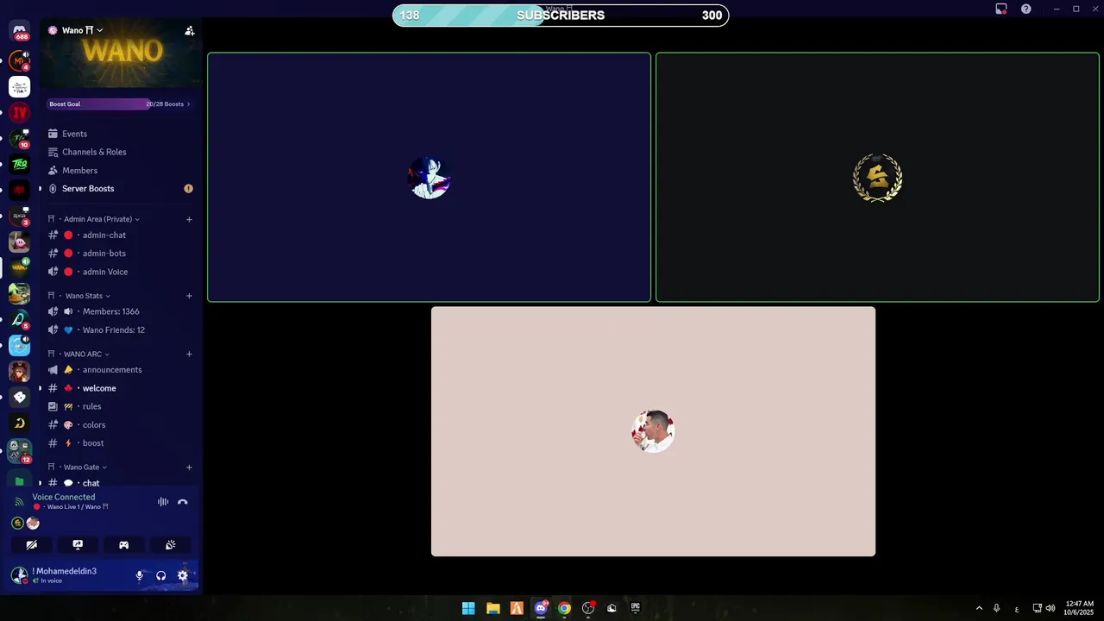Open the white dice server icon

pos(19,397)
